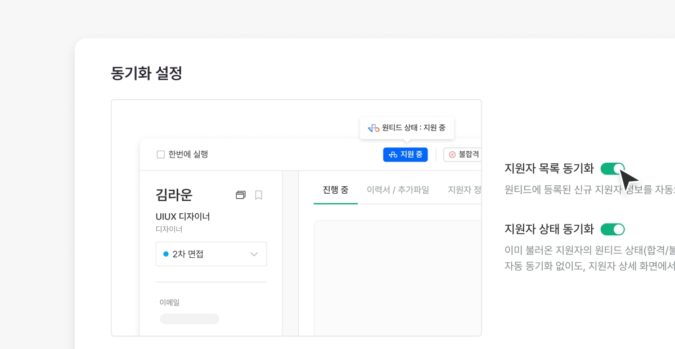Image resolution: width=675 pixels, height=349 pixels.
Task: Click the applicant name 김라운
Action: pyautogui.click(x=174, y=195)
